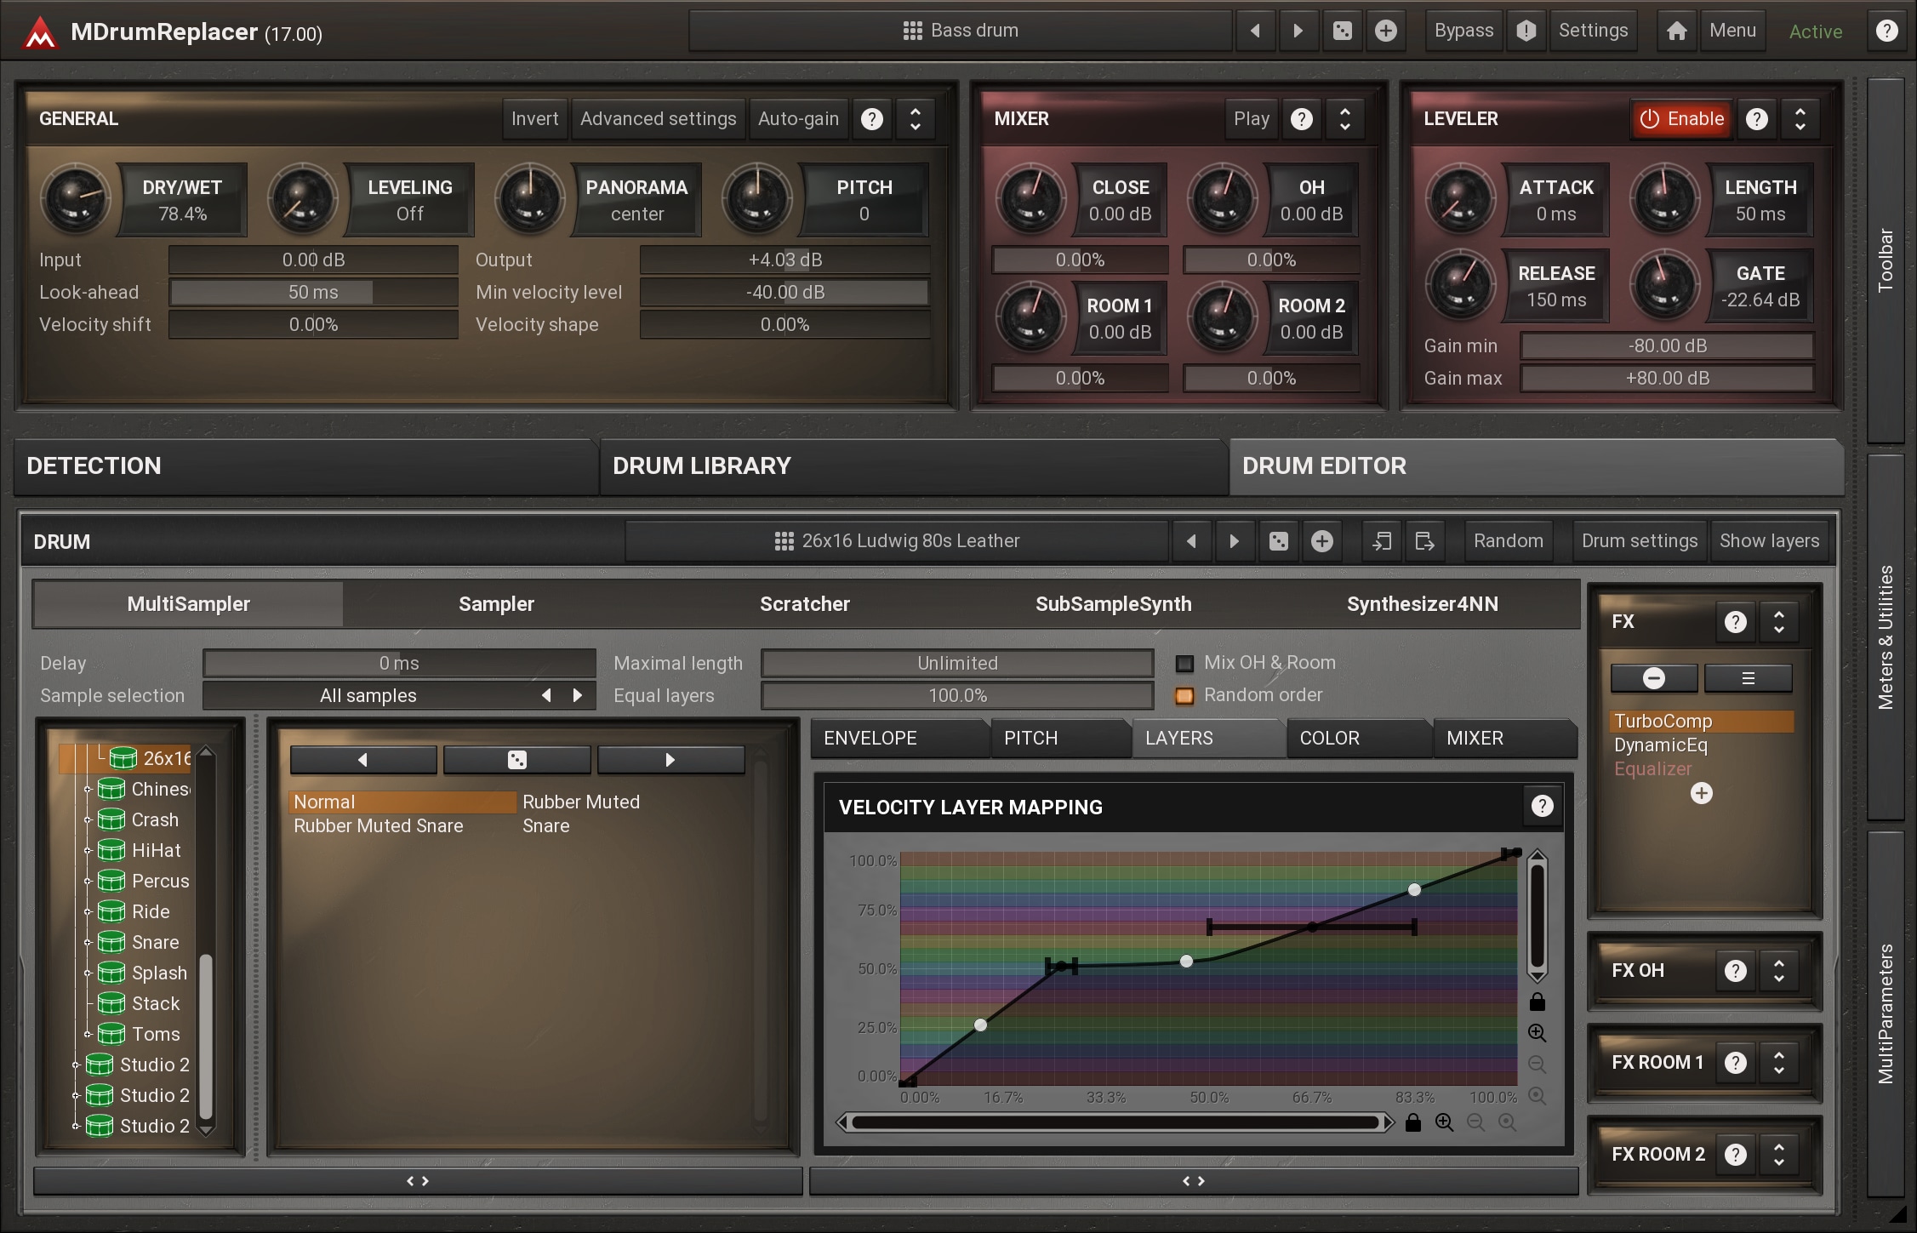Image resolution: width=1917 pixels, height=1233 pixels.
Task: Open the Bass drum preset selector
Action: (961, 31)
